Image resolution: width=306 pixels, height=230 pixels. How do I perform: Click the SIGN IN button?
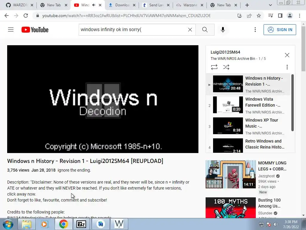[280, 30]
